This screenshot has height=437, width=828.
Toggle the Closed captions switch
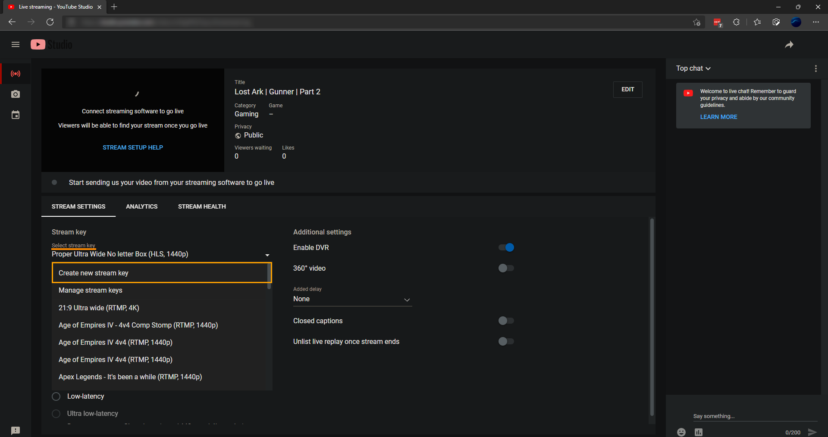[506, 321]
